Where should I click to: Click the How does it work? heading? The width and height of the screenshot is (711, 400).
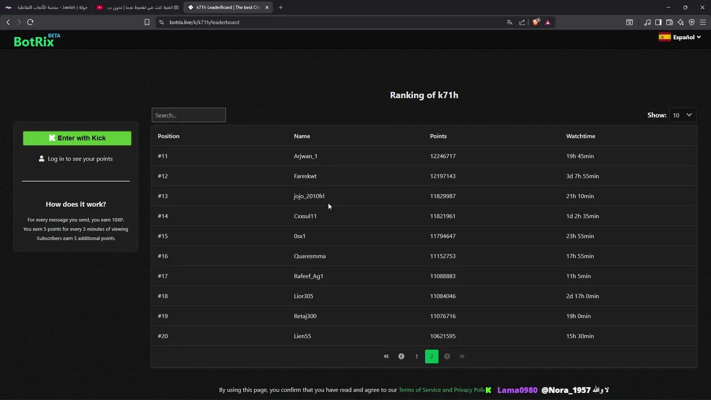(76, 204)
